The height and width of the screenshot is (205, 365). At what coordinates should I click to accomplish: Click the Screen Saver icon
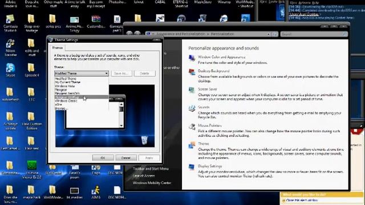tap(192, 90)
